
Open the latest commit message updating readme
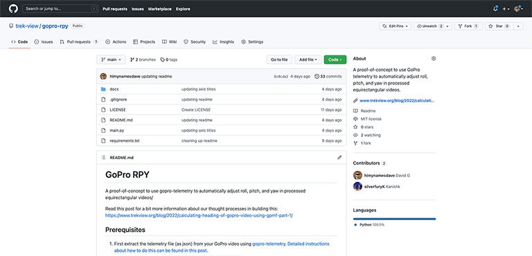[157, 77]
